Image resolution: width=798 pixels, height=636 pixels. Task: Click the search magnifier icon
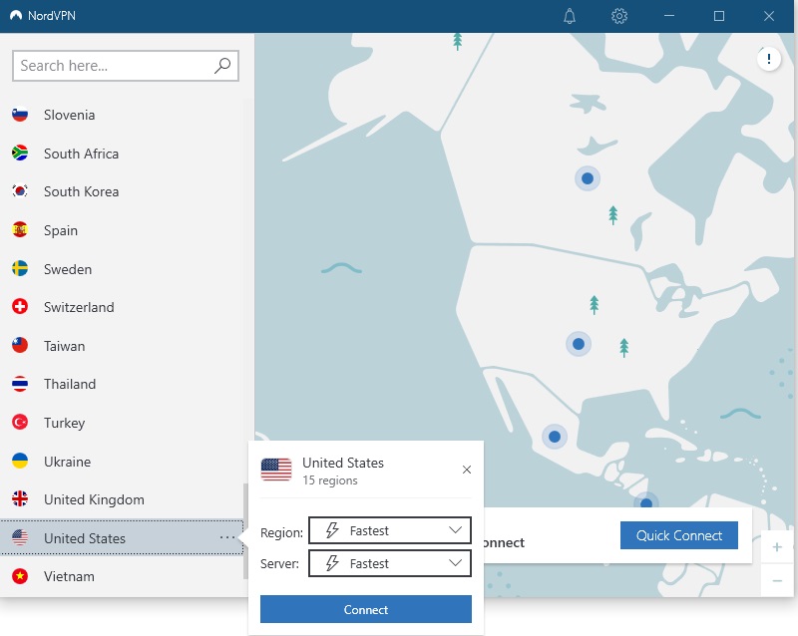click(x=222, y=66)
